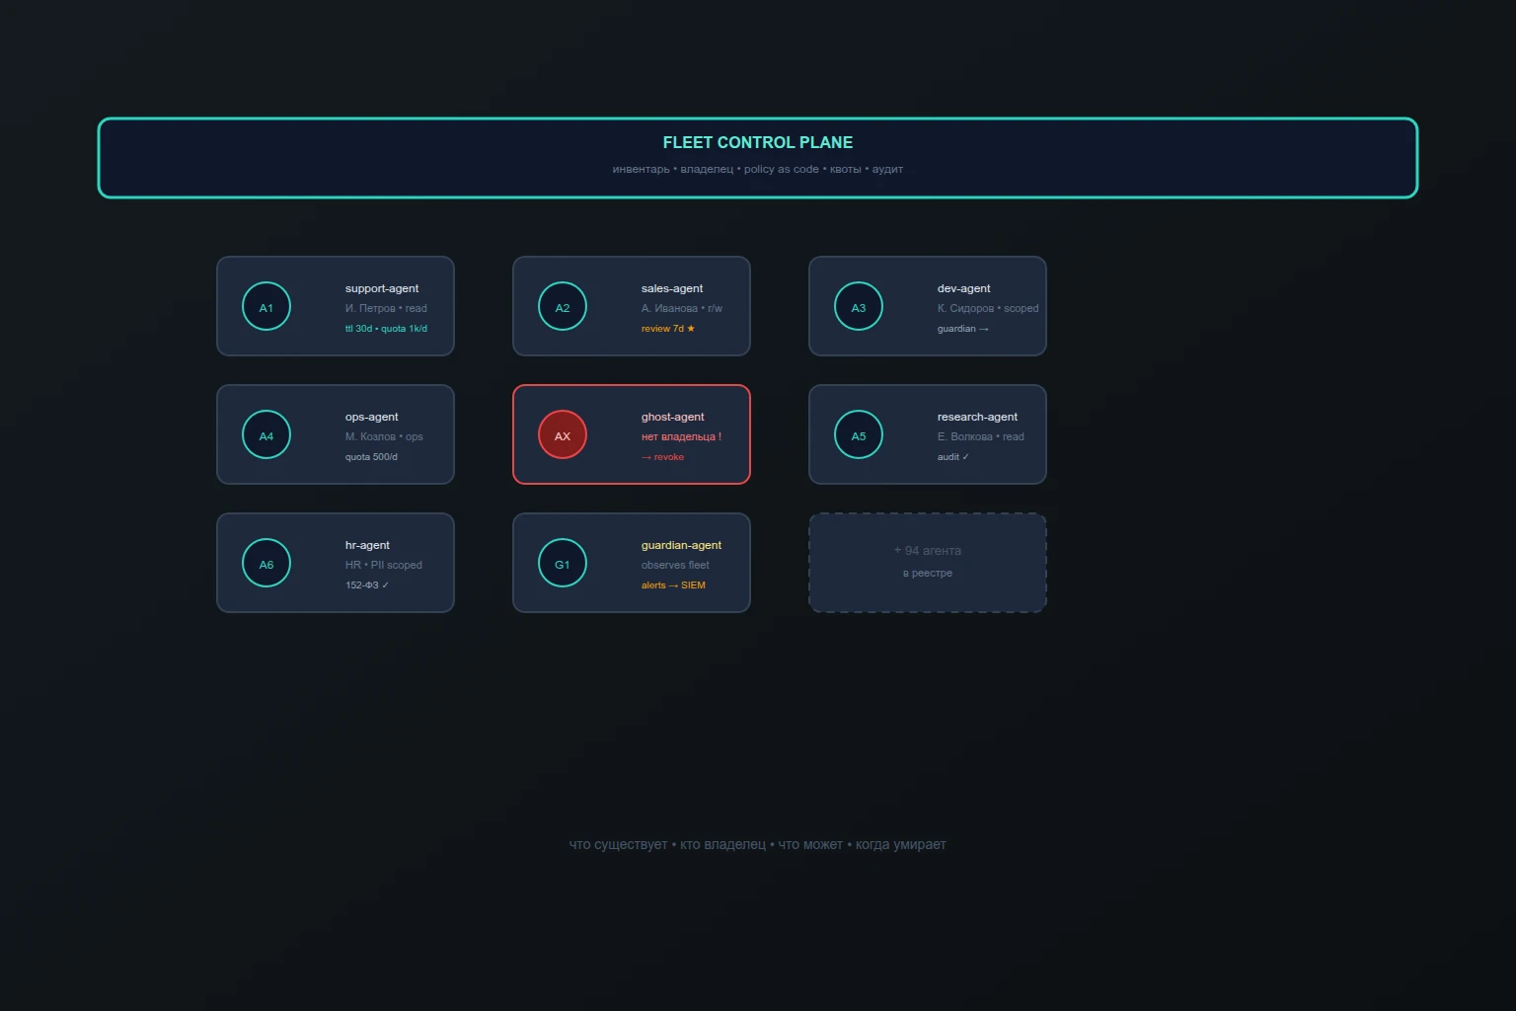Select the A5 research-agent circle badge
1516x1011 pixels.
[859, 434]
